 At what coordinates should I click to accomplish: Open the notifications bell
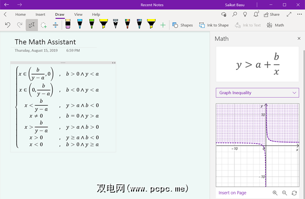[255, 15]
